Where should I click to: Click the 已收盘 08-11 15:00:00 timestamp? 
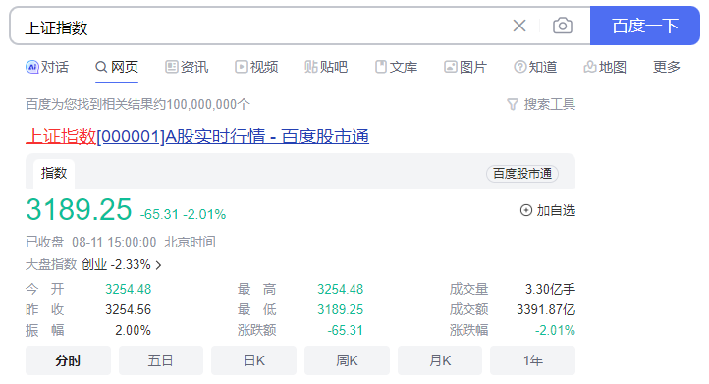[x=91, y=242]
